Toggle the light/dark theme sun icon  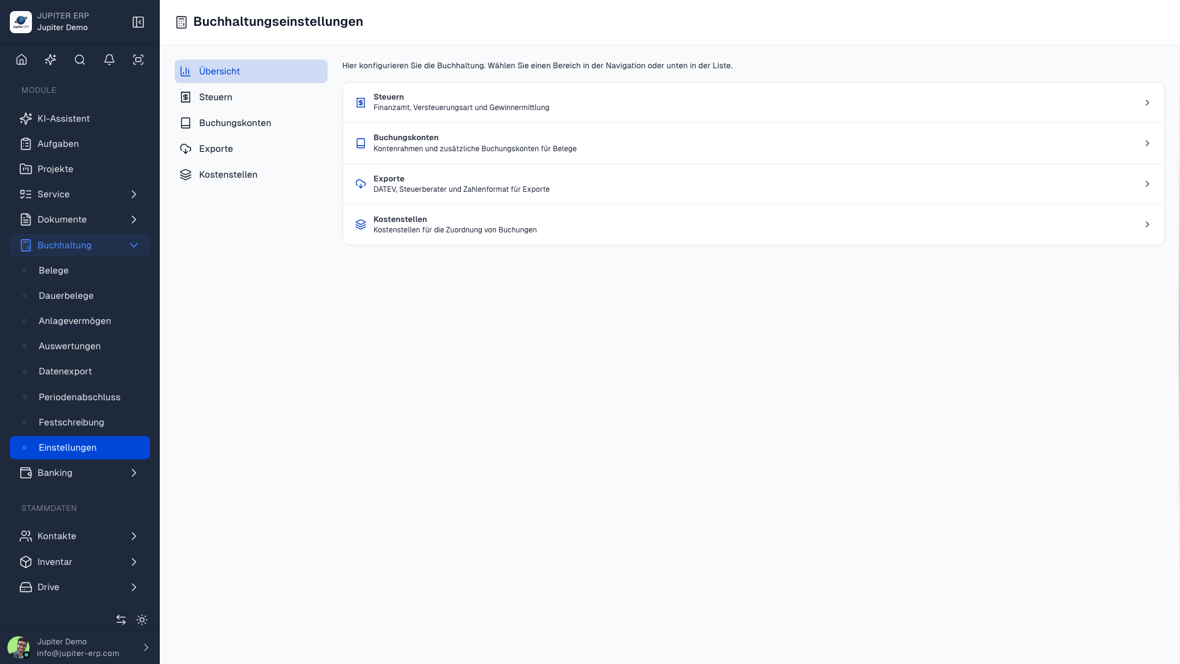tap(142, 620)
